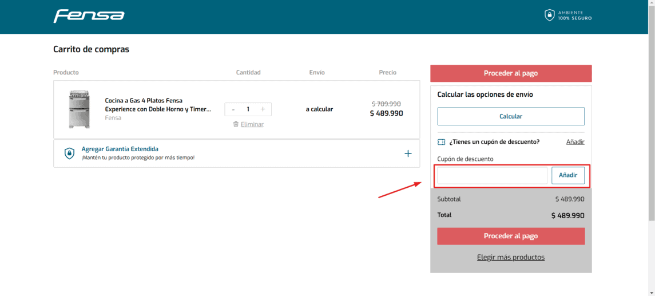Increase quantity with the plus button
The image size is (655, 296).
[x=263, y=109]
